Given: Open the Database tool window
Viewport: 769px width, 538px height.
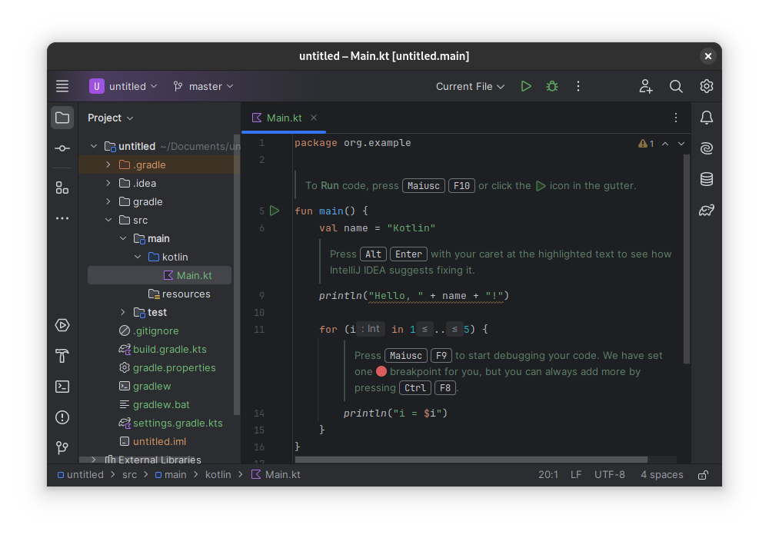Looking at the screenshot, I should [x=707, y=179].
